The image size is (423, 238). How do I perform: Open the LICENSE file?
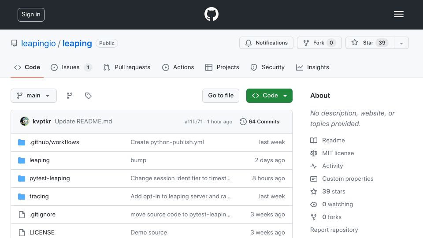[x=42, y=232]
